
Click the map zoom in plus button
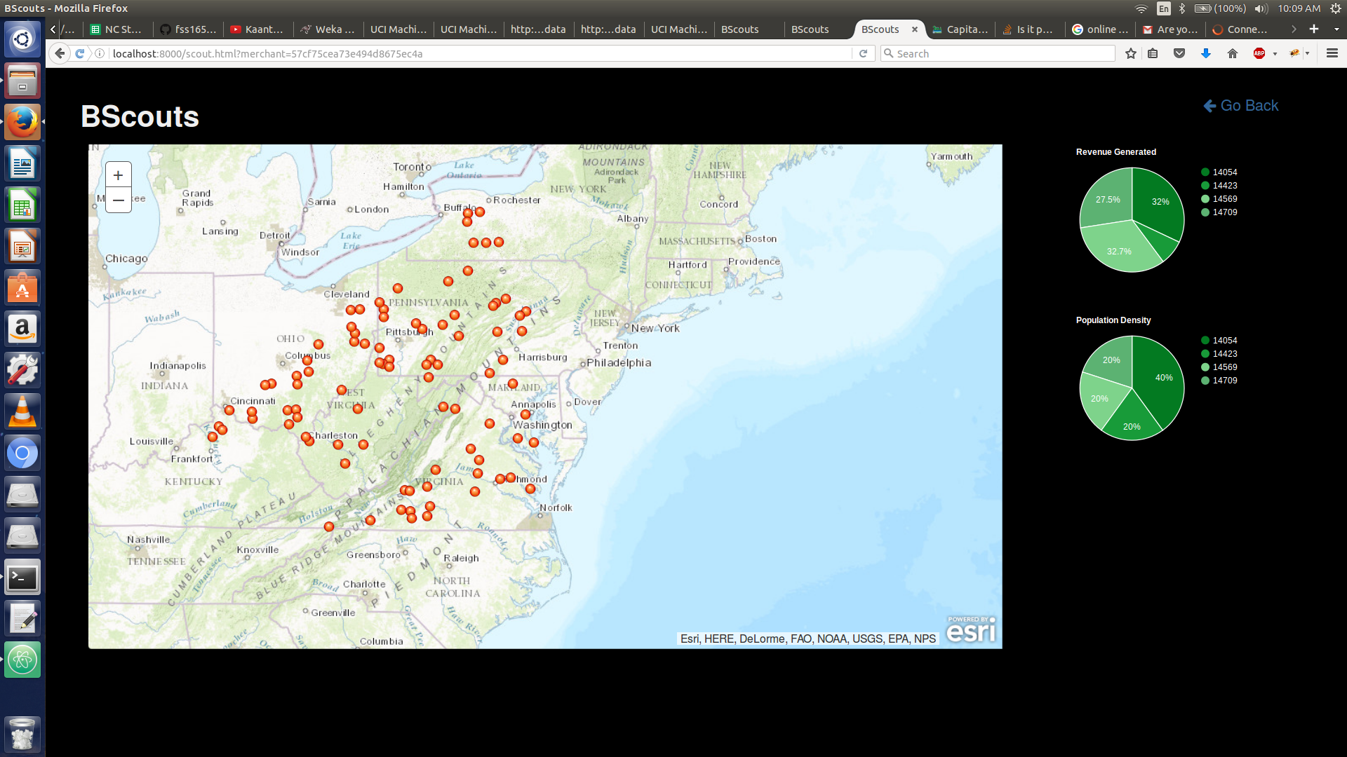coord(118,175)
